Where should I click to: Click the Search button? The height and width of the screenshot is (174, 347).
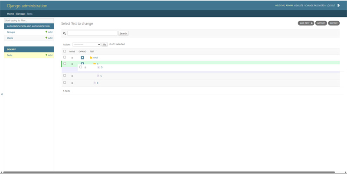pos(123,33)
